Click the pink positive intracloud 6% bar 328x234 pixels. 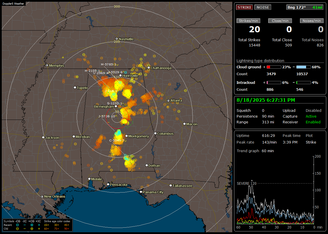tap(274, 83)
